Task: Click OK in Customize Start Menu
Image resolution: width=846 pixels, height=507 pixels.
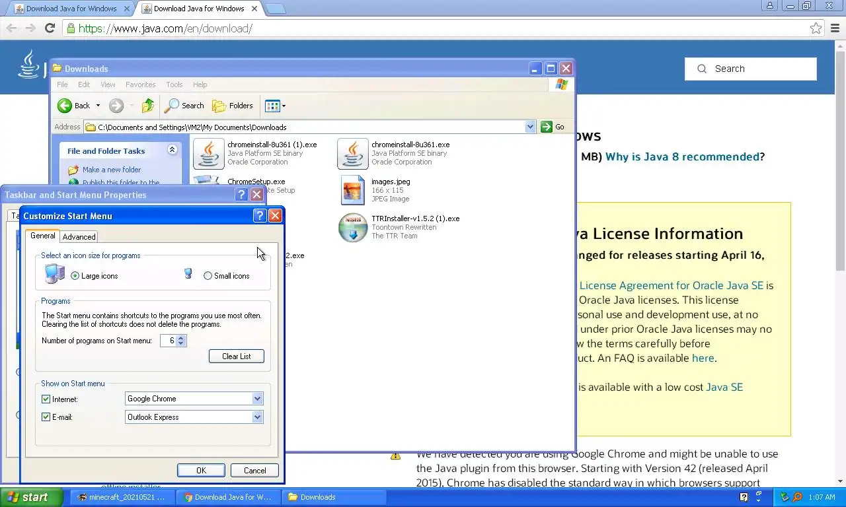Action: [x=201, y=471]
